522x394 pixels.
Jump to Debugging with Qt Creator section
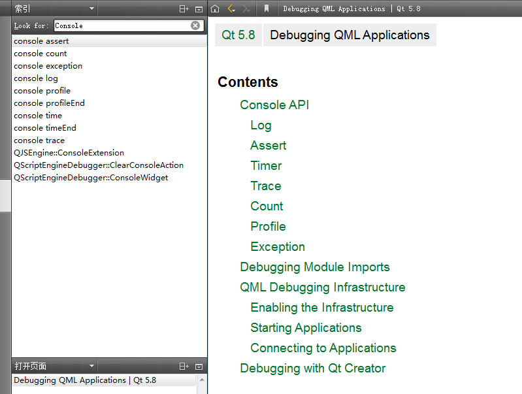click(x=312, y=369)
